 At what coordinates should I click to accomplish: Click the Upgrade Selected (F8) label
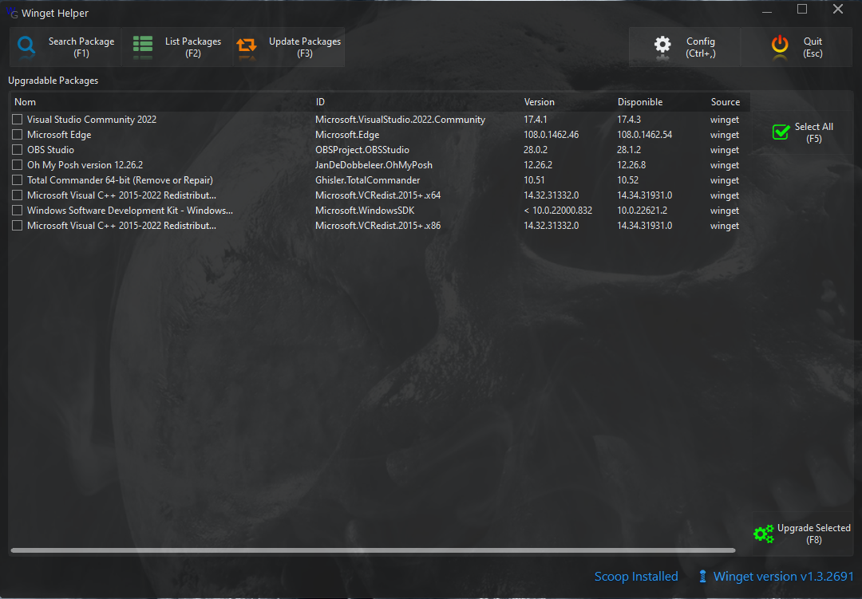point(813,534)
